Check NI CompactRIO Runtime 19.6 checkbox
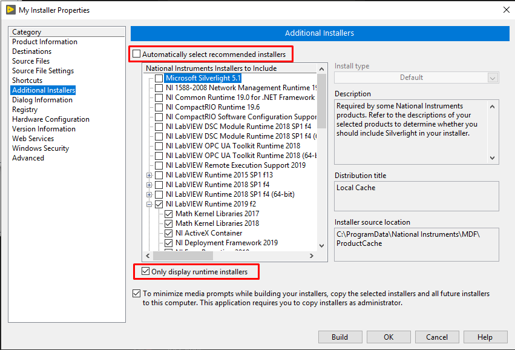 pos(159,107)
